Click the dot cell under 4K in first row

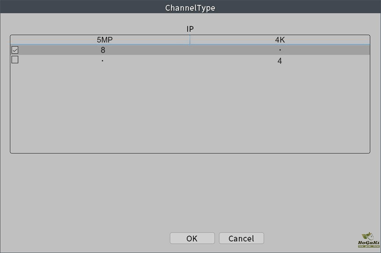click(280, 50)
